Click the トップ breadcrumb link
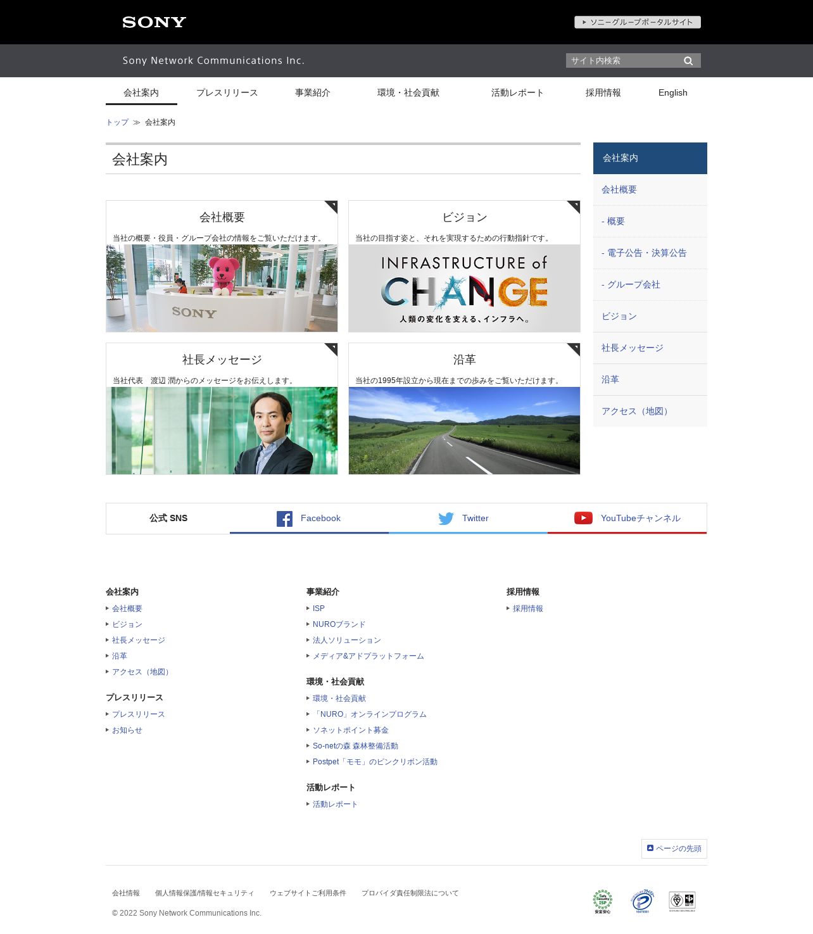813x934 pixels. (x=117, y=122)
